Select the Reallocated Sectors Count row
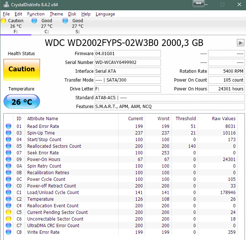 coord(54,146)
